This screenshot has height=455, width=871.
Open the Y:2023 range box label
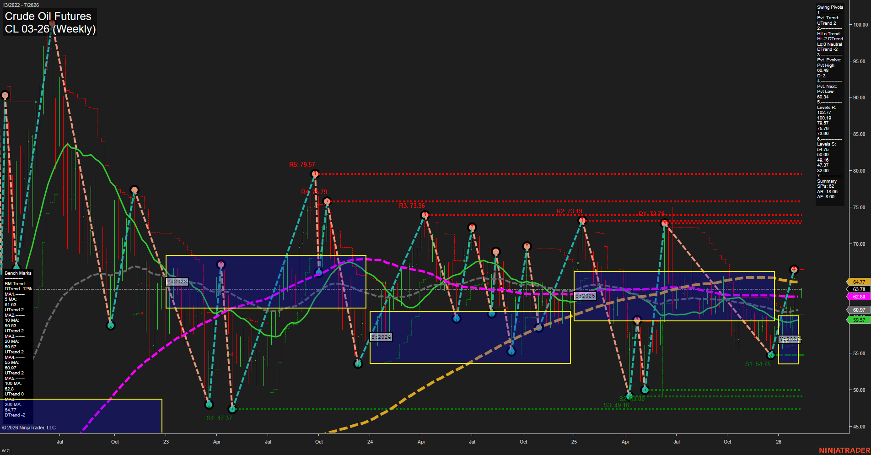click(177, 282)
